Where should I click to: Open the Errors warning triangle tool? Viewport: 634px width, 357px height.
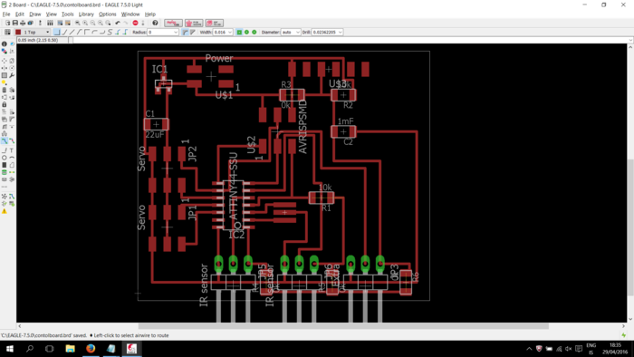tap(5, 211)
